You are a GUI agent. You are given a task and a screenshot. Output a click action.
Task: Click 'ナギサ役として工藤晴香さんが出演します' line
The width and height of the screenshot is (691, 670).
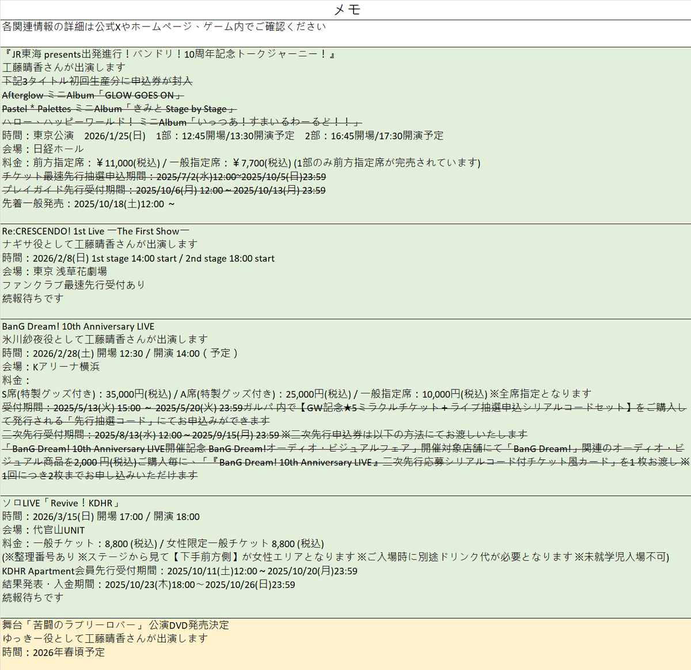[x=100, y=244]
